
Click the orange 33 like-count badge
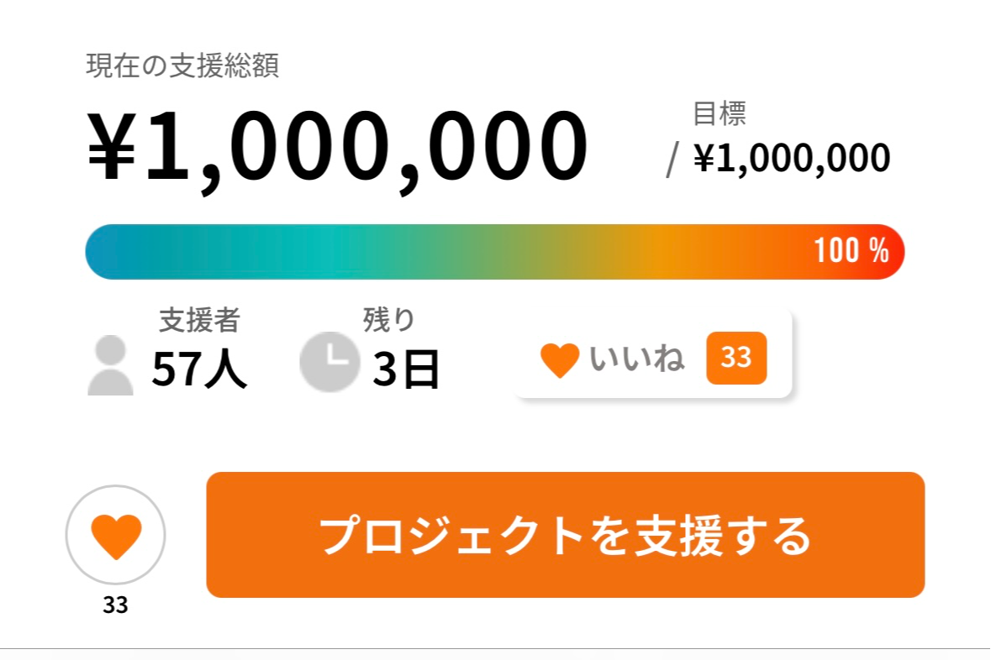(736, 359)
